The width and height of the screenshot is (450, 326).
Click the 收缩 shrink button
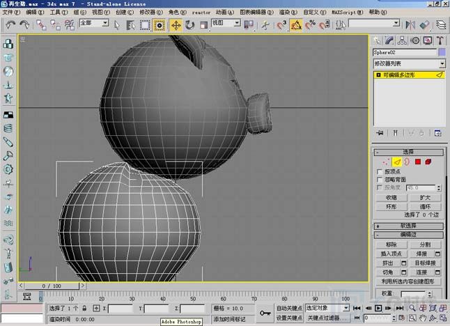coord(391,197)
